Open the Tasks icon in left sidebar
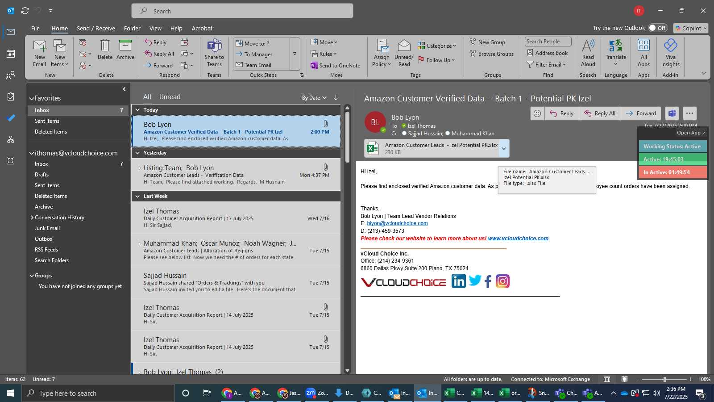The height and width of the screenshot is (402, 714). pos(11,96)
